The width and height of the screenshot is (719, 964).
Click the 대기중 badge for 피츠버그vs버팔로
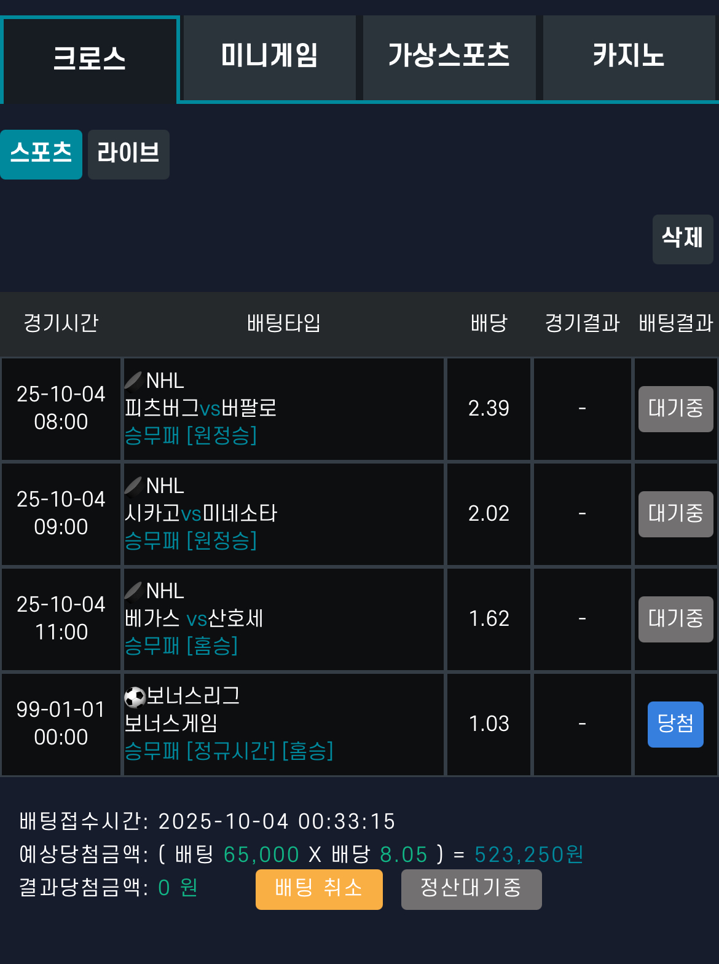click(x=675, y=409)
